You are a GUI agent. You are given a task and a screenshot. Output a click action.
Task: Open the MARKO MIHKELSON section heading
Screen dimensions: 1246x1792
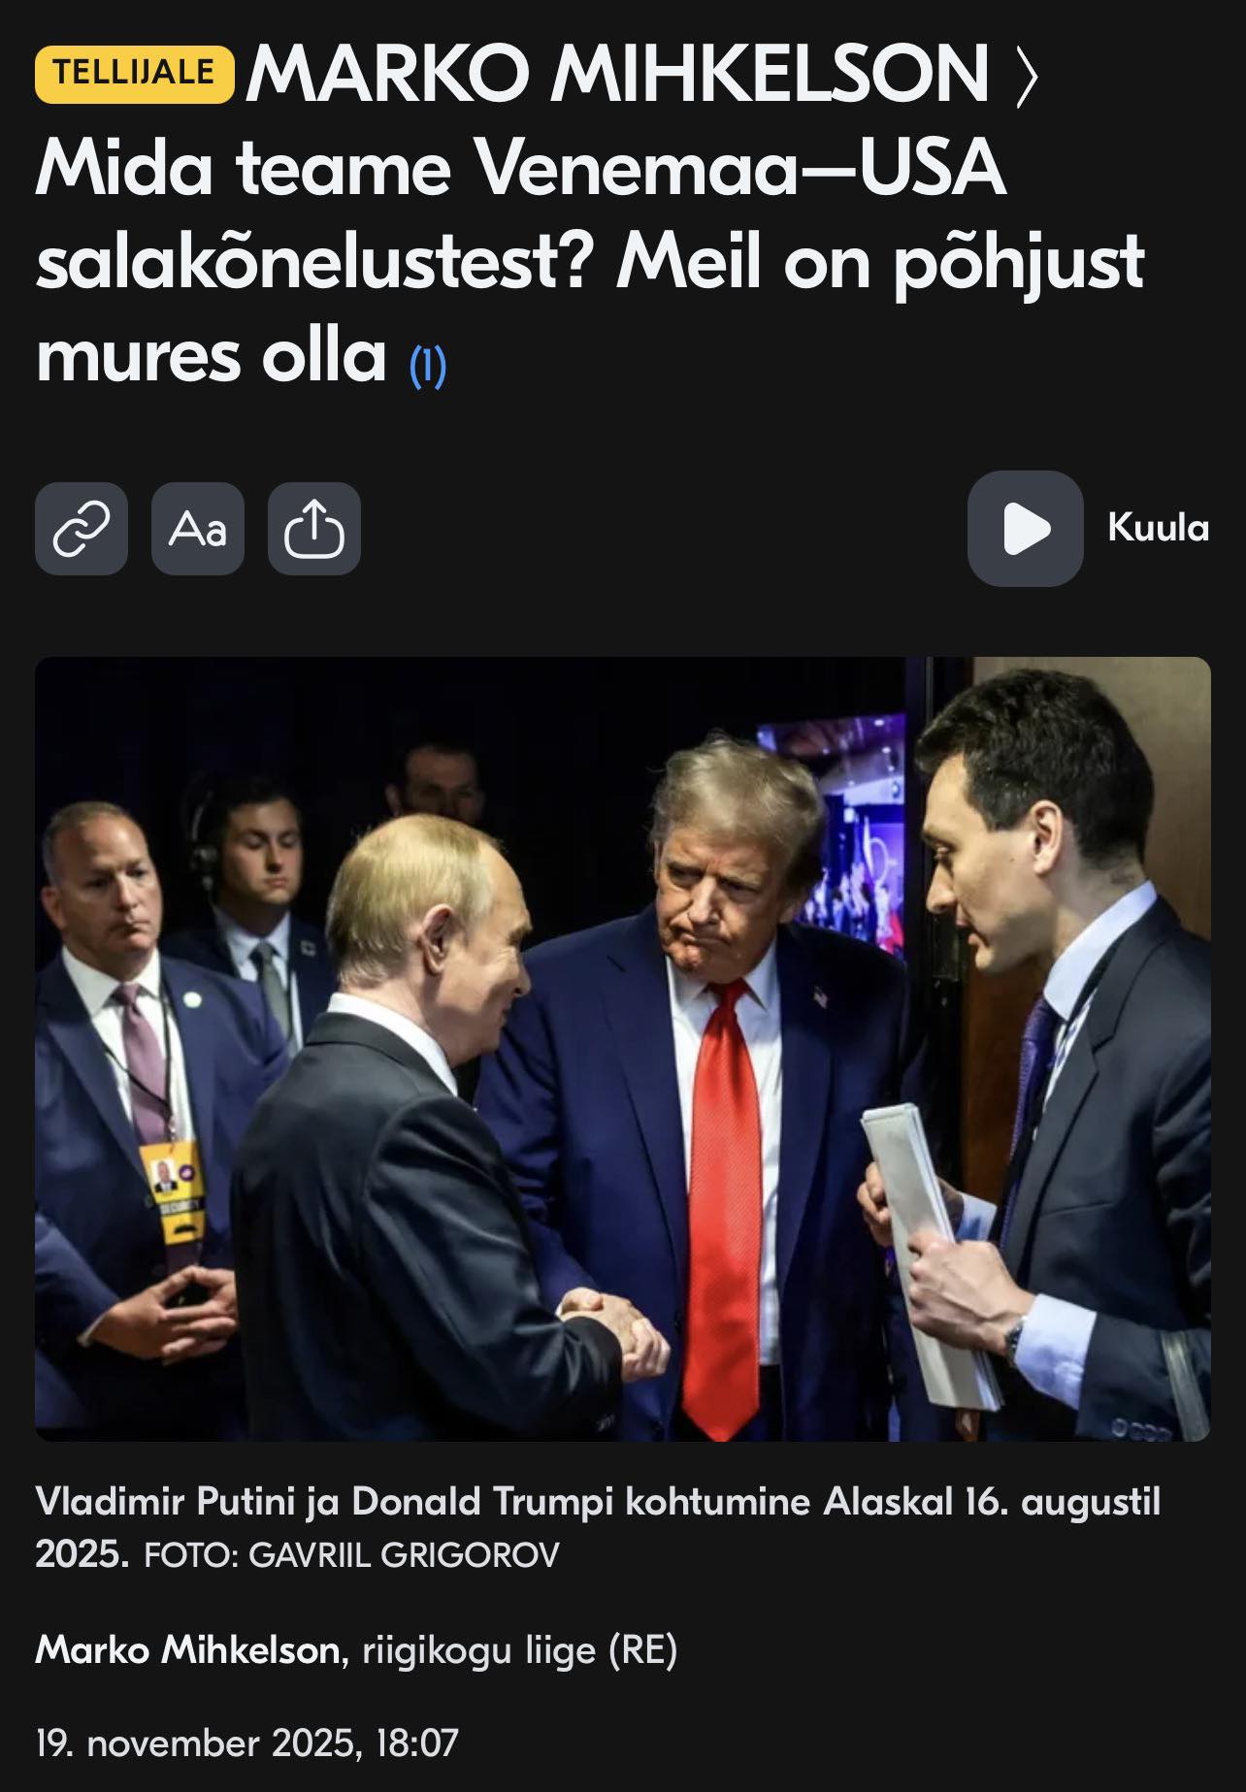(617, 74)
